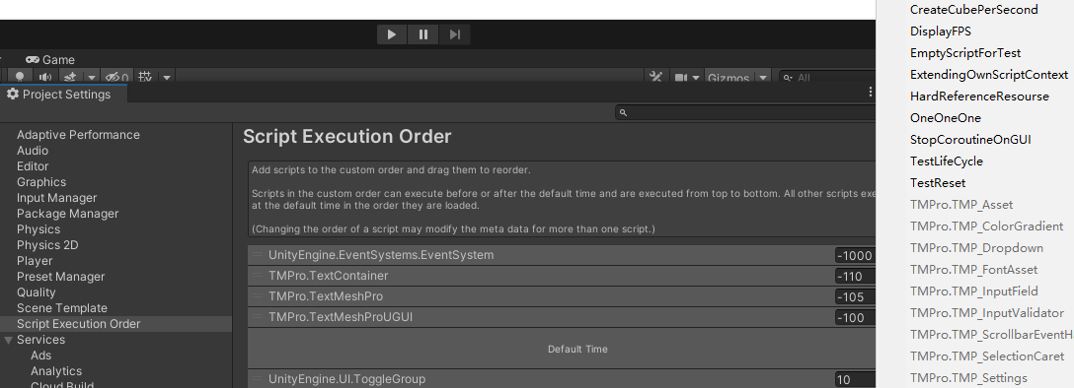Open the Project Settings window options menu
1074x388 pixels.
870,92
